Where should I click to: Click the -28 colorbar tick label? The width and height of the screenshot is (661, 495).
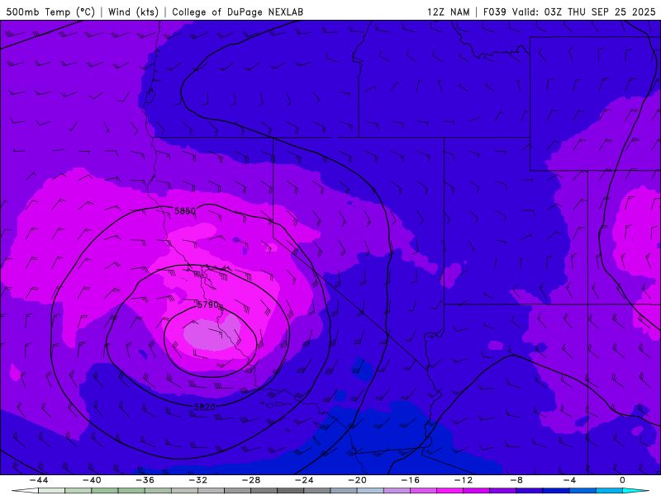[x=251, y=480]
